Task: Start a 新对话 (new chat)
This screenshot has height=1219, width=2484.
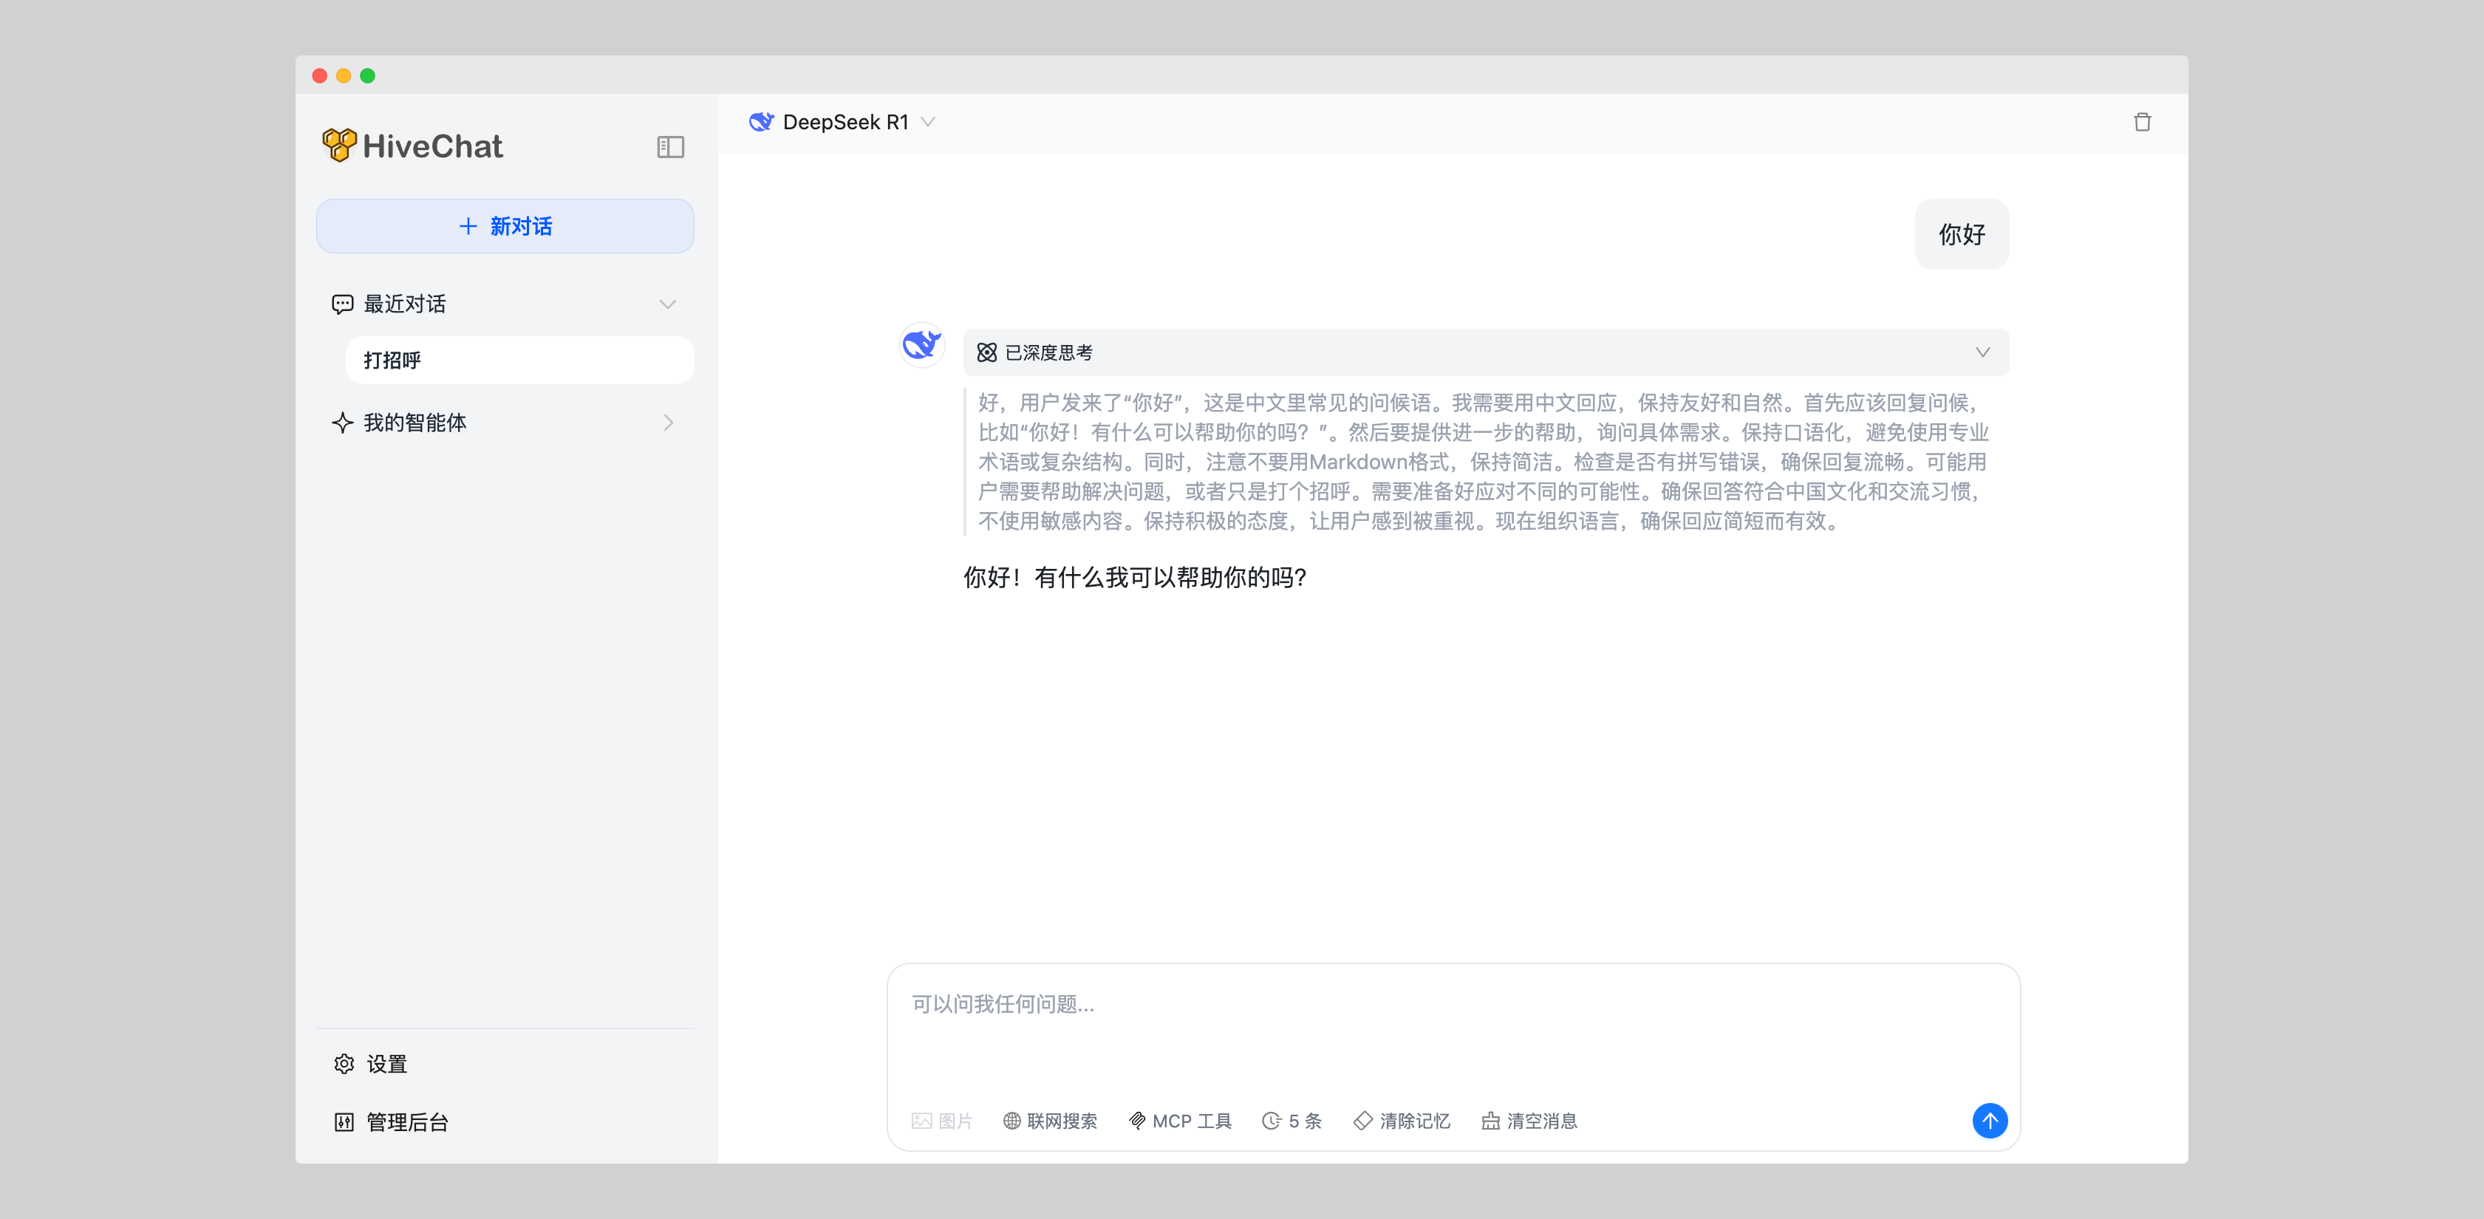Action: [x=505, y=227]
